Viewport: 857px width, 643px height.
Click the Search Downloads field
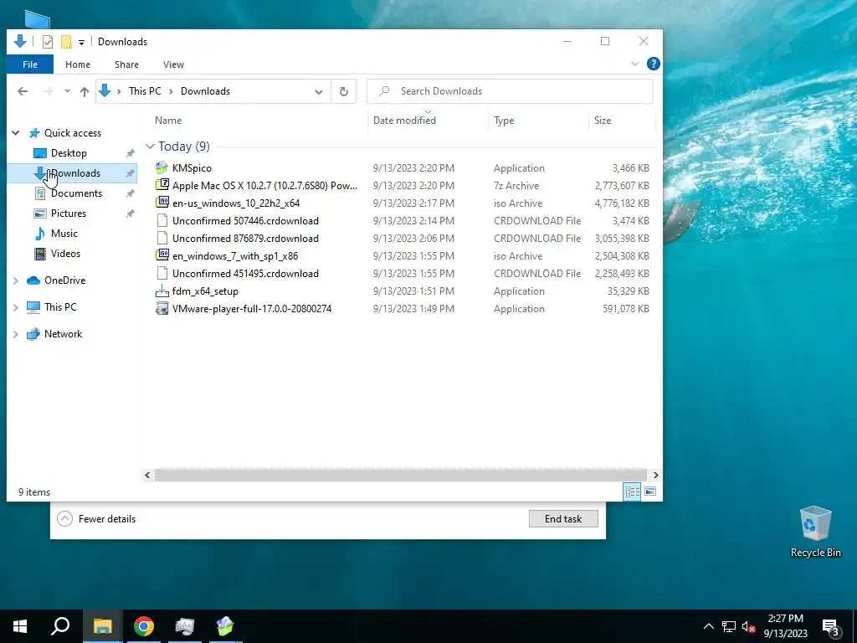tap(510, 91)
